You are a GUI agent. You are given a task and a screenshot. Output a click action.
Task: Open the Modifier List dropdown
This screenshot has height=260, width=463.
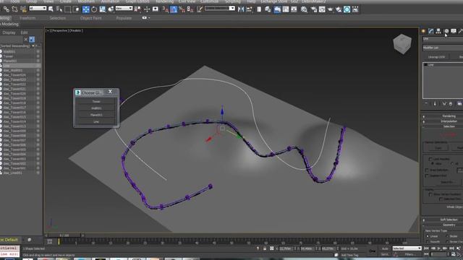tap(443, 48)
